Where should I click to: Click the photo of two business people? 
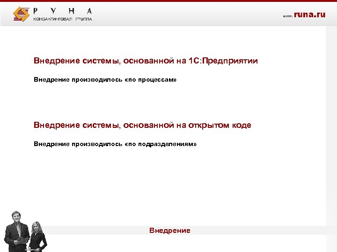(26, 231)
